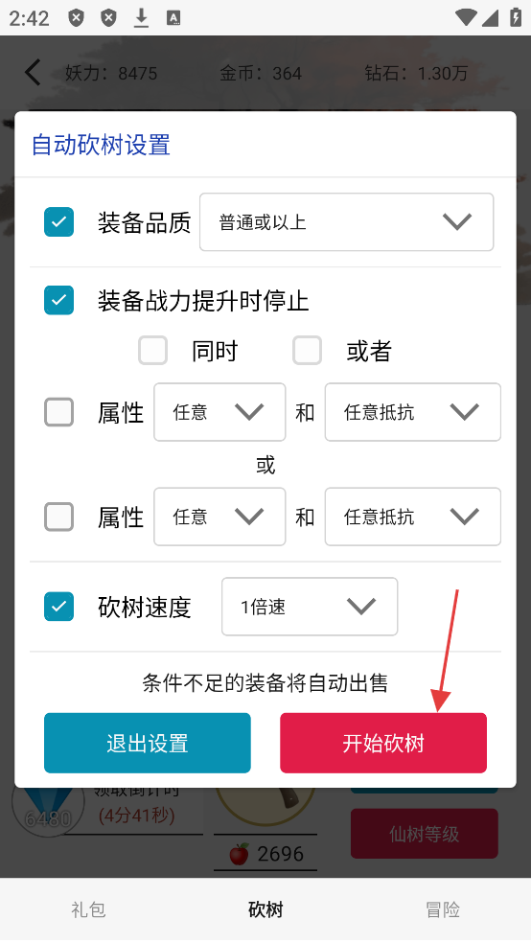Viewport: 531px width, 943px height.
Task: Open the 普通或以上 quality dropdown
Action: click(x=346, y=222)
